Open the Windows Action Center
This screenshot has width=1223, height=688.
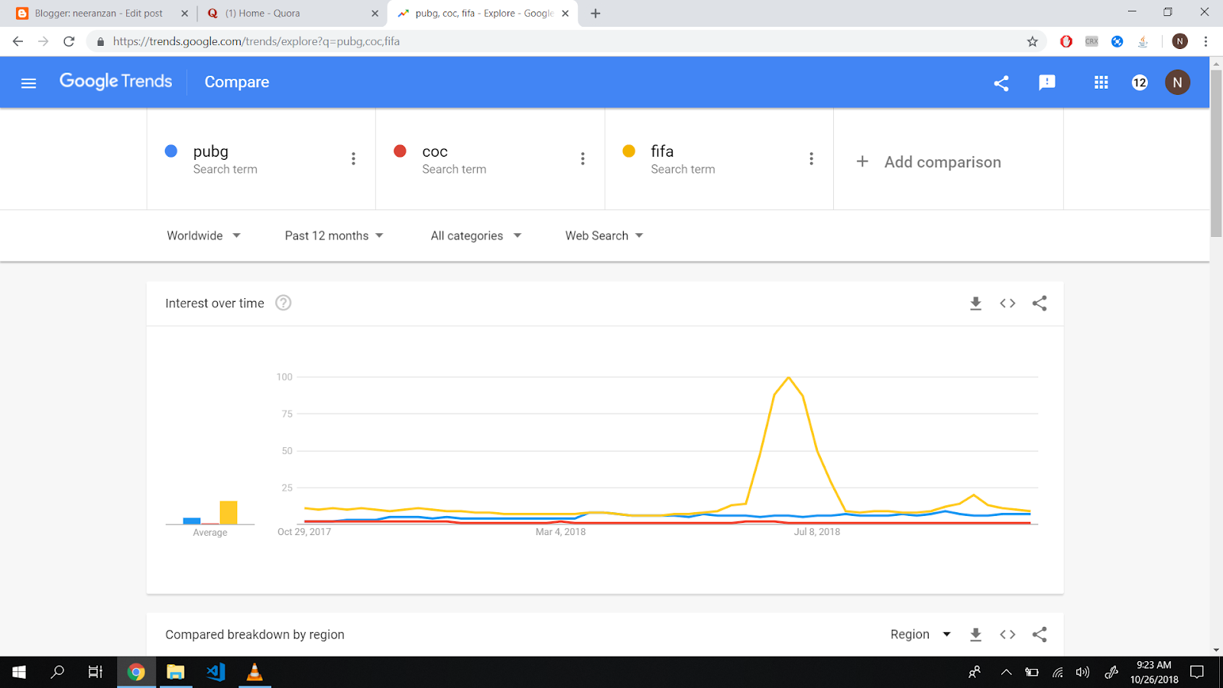coord(1197,673)
